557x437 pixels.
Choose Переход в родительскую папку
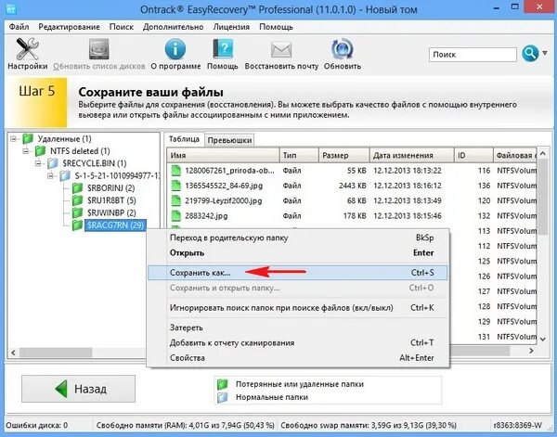click(298, 238)
